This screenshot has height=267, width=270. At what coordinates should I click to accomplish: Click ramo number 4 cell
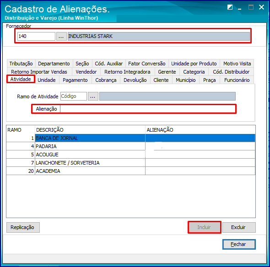pos(21,146)
